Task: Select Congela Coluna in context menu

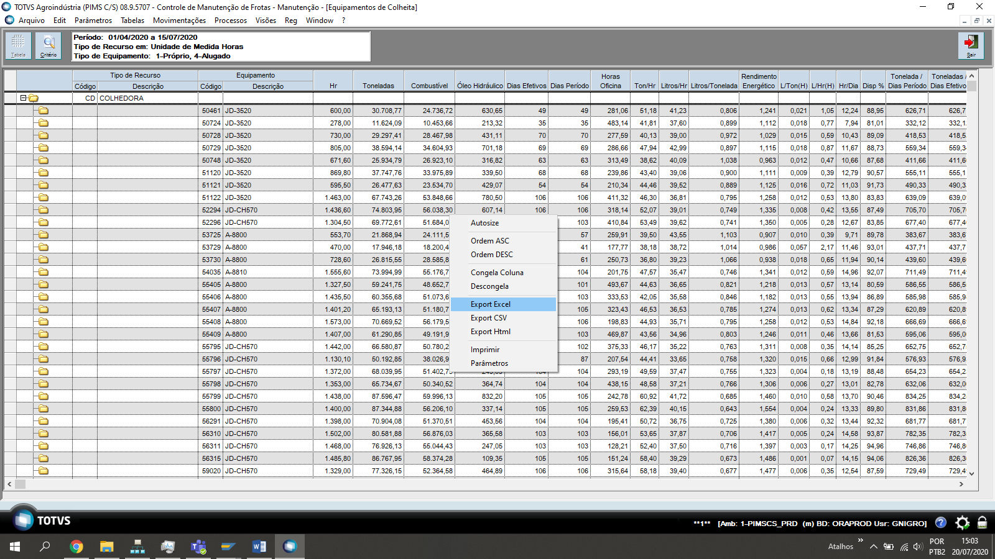Action: pos(504,273)
